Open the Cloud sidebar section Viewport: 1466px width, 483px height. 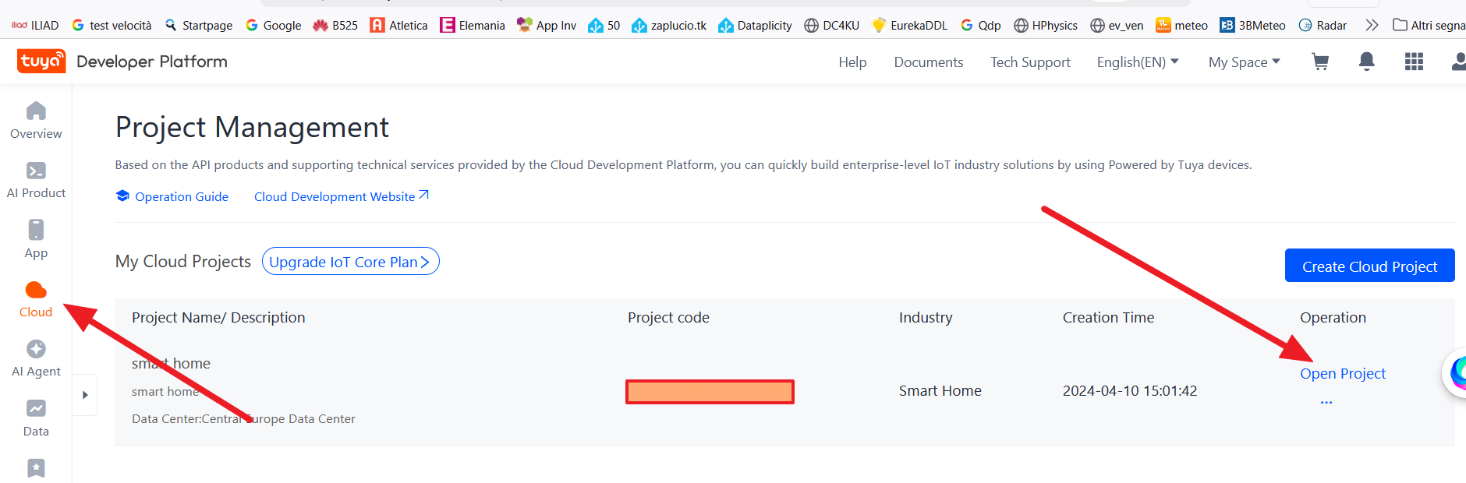coord(36,299)
